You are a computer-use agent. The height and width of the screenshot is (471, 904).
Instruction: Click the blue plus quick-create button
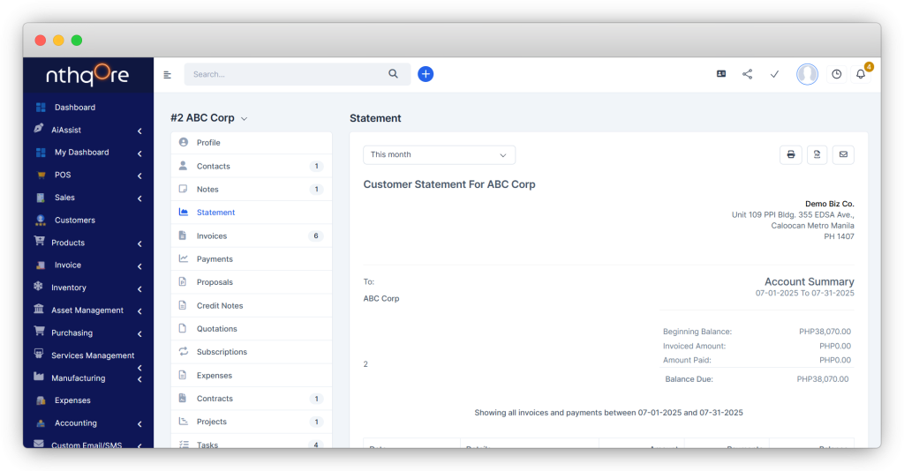(x=426, y=74)
